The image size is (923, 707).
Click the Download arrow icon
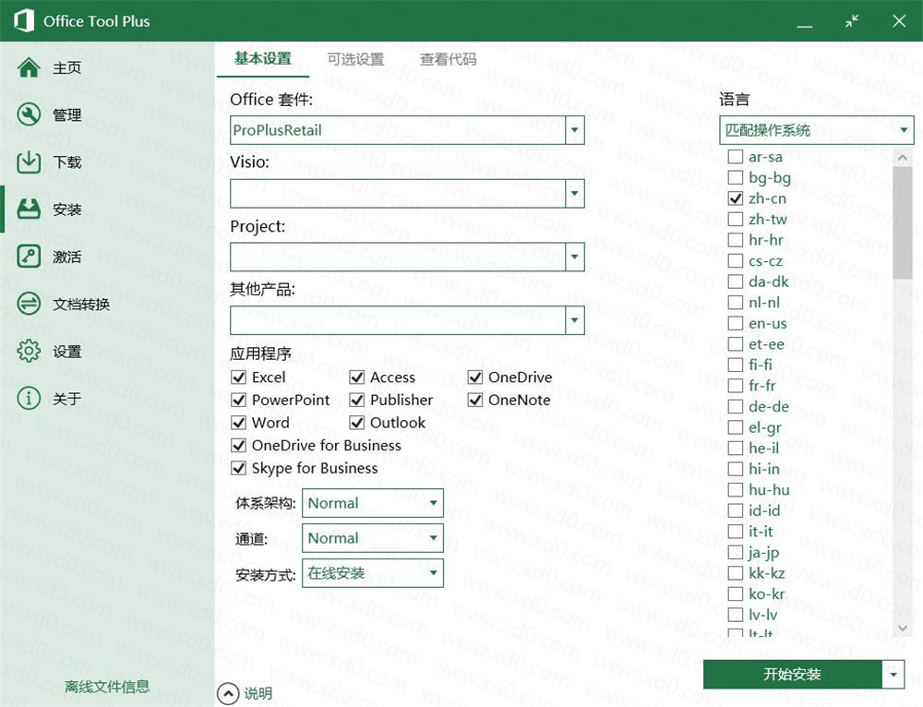click(29, 162)
